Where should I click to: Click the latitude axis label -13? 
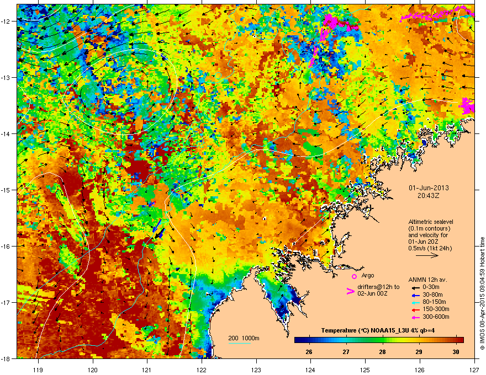point(7,77)
